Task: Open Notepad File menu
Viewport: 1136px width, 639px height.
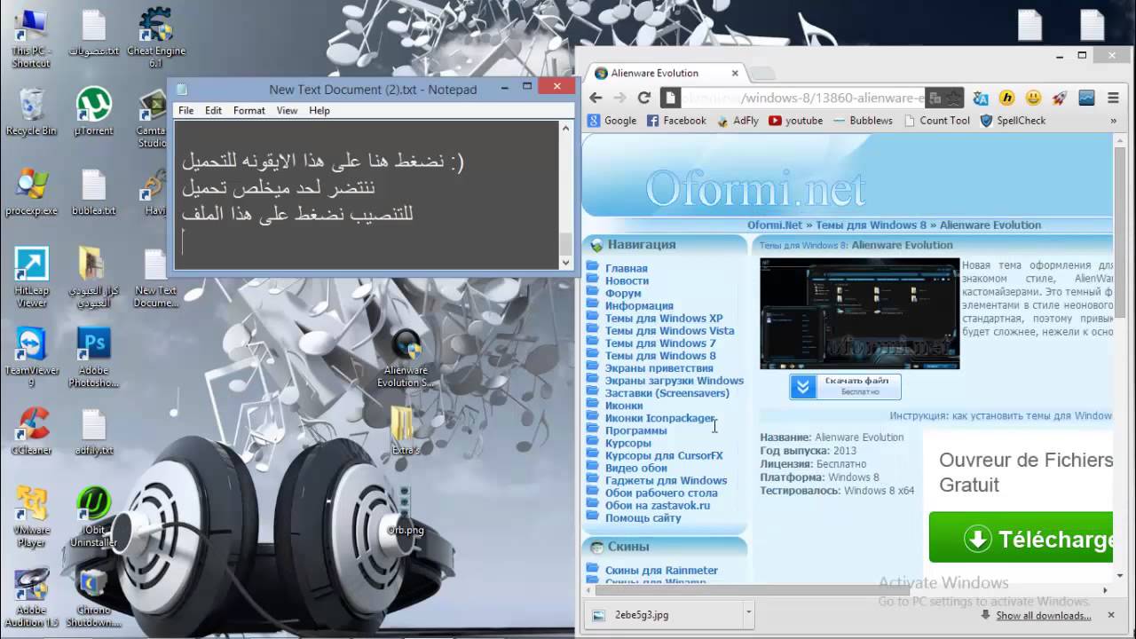Action: (x=185, y=111)
